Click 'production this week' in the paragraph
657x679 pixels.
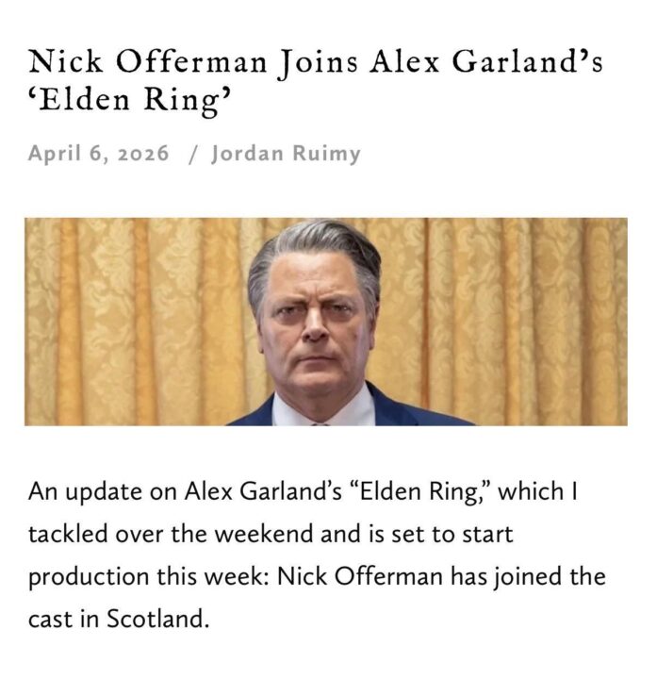pos(148,577)
